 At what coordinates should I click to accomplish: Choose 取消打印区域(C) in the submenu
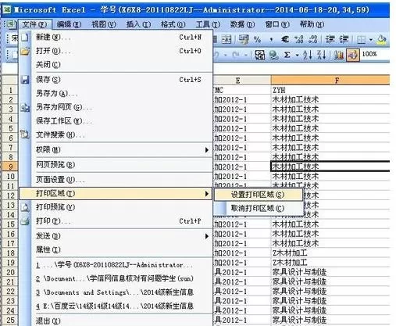(x=259, y=209)
